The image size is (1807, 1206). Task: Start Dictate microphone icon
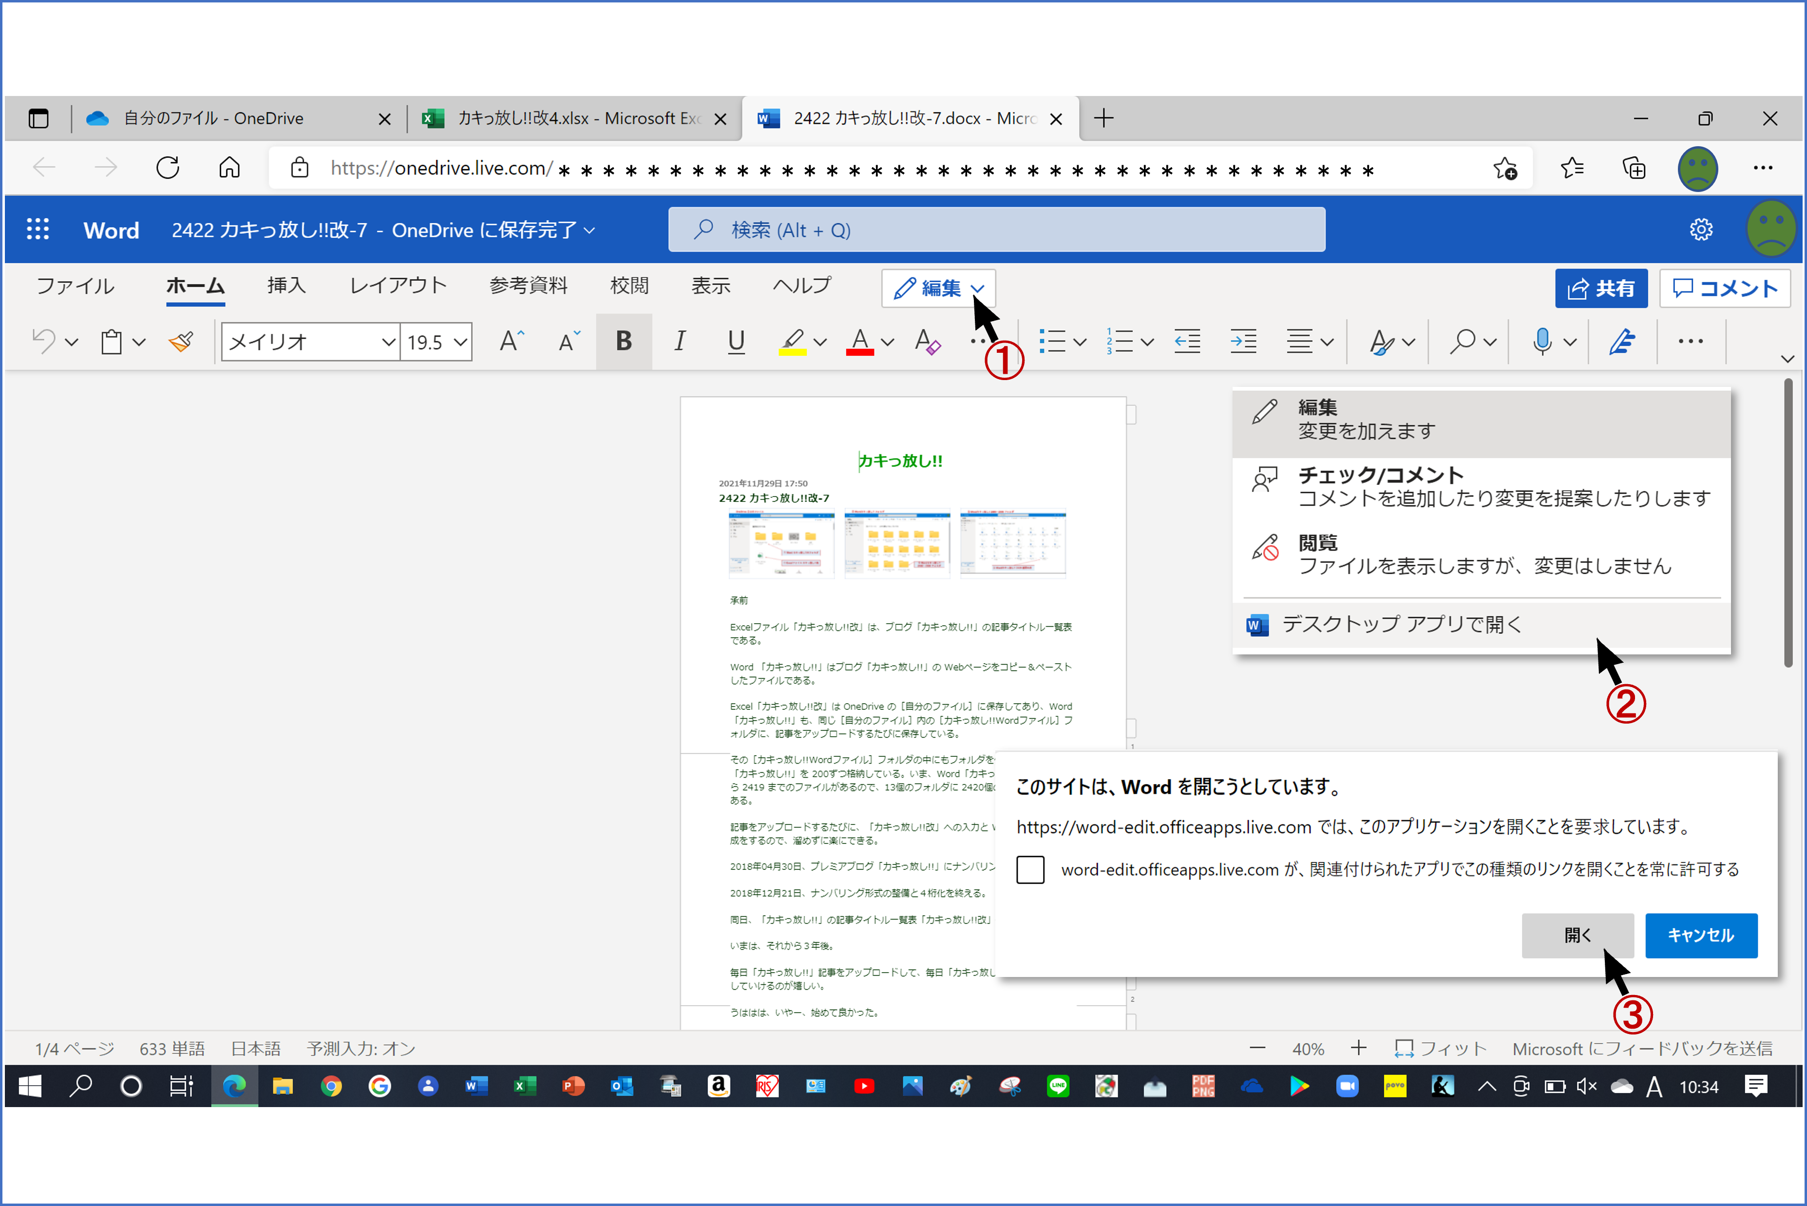coord(1541,341)
